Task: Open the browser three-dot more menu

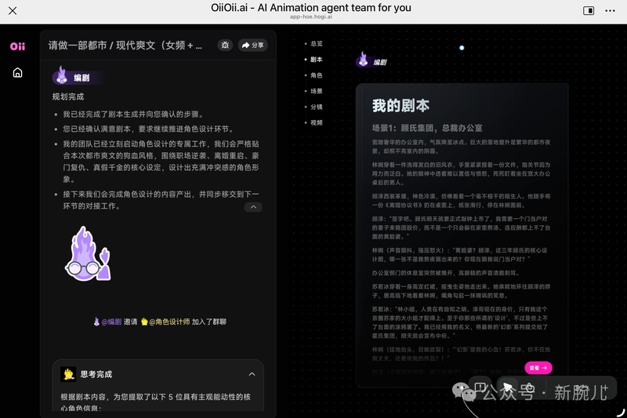Action: click(612, 10)
